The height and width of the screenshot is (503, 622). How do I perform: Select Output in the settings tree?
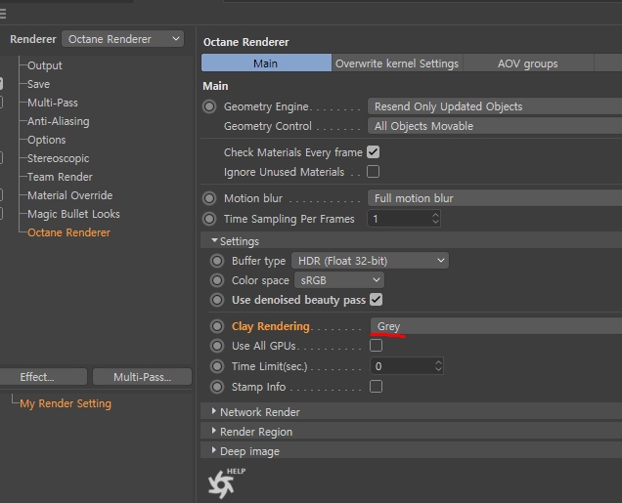pos(45,65)
